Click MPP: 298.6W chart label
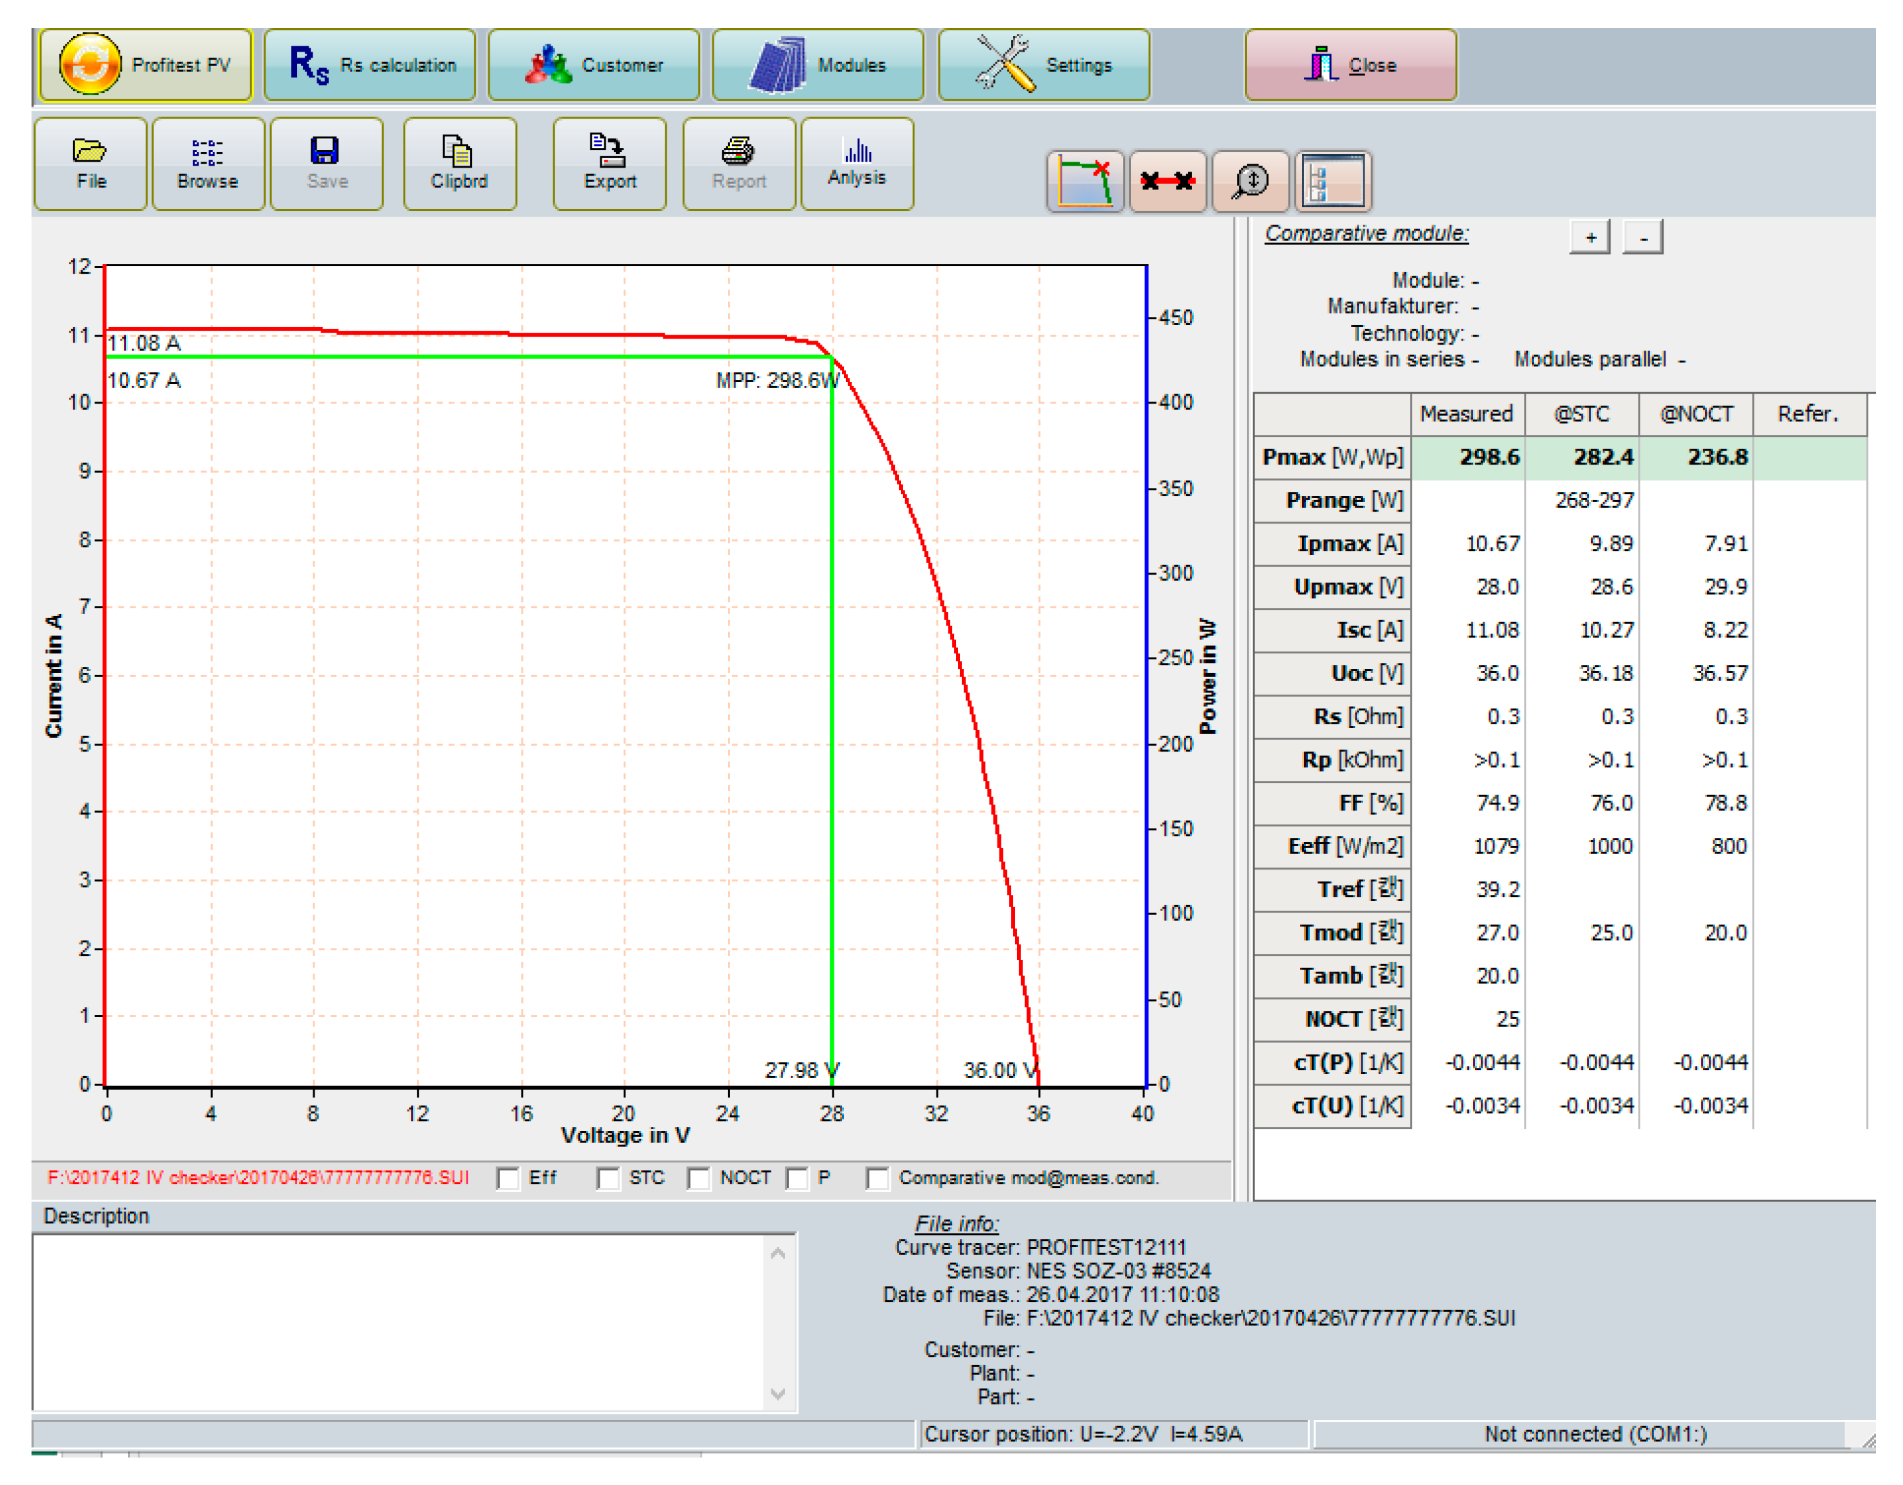Viewport: 1903px width, 1485px height. tap(778, 381)
